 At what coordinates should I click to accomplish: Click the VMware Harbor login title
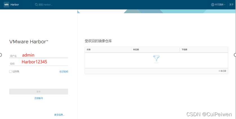pyautogui.click(x=29, y=42)
